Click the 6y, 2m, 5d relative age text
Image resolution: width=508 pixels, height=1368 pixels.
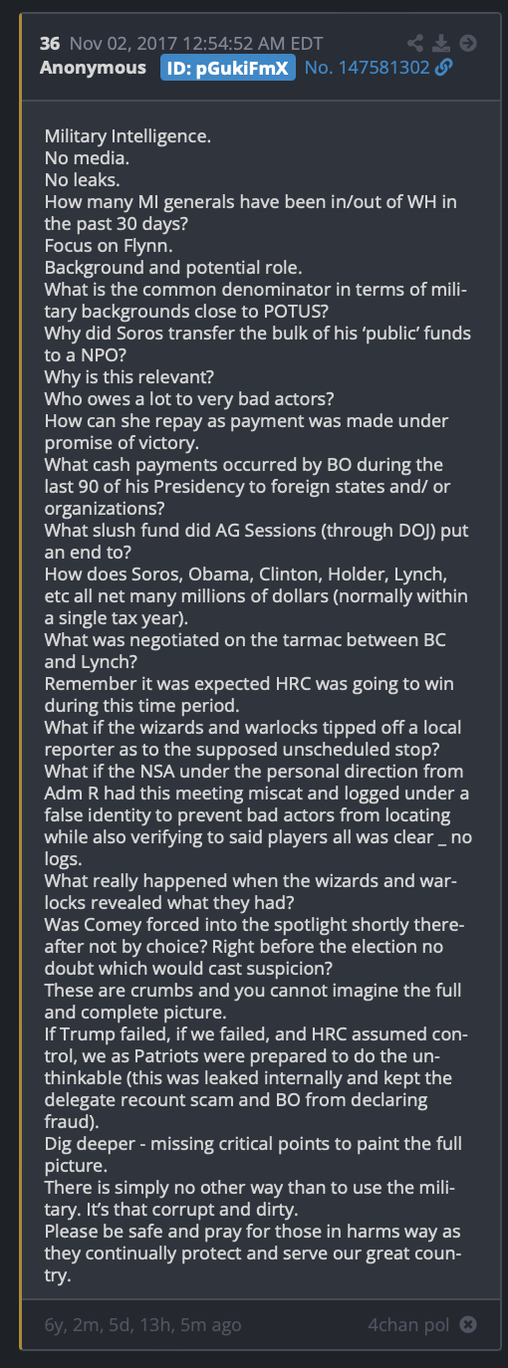pos(142,1325)
